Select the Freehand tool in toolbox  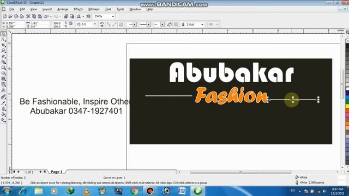(x=3, y=56)
